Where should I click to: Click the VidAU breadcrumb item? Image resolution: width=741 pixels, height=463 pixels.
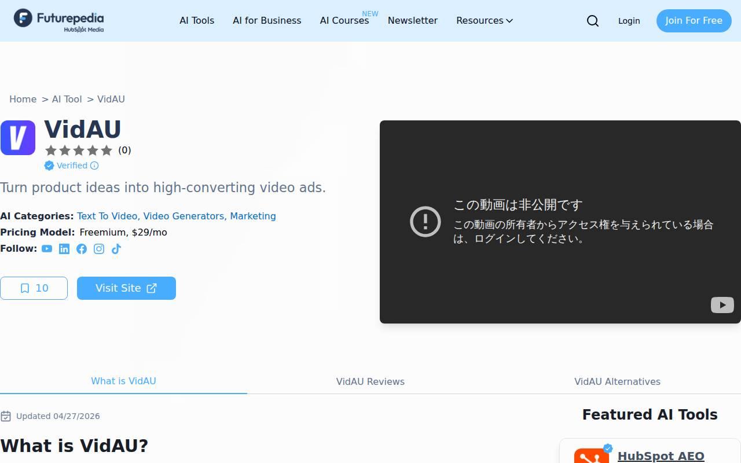coord(111,99)
